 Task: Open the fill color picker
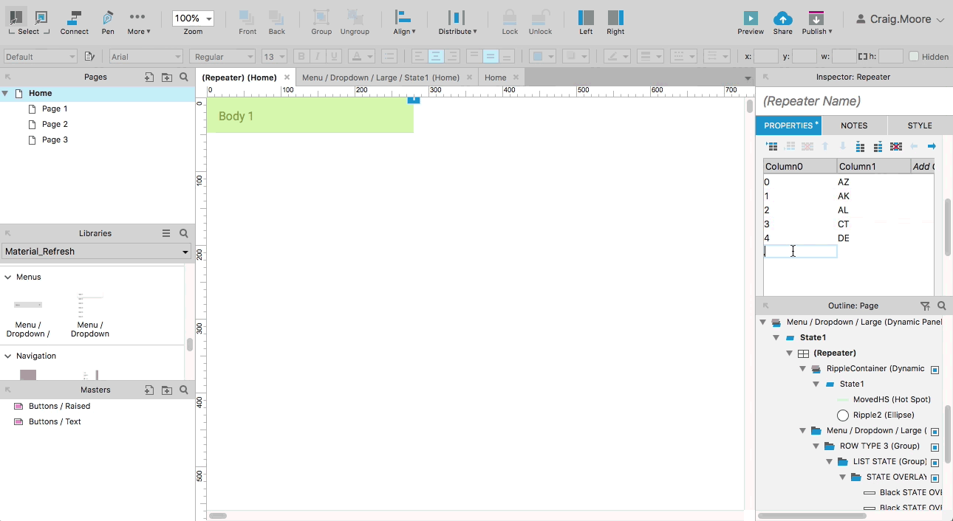click(542, 57)
